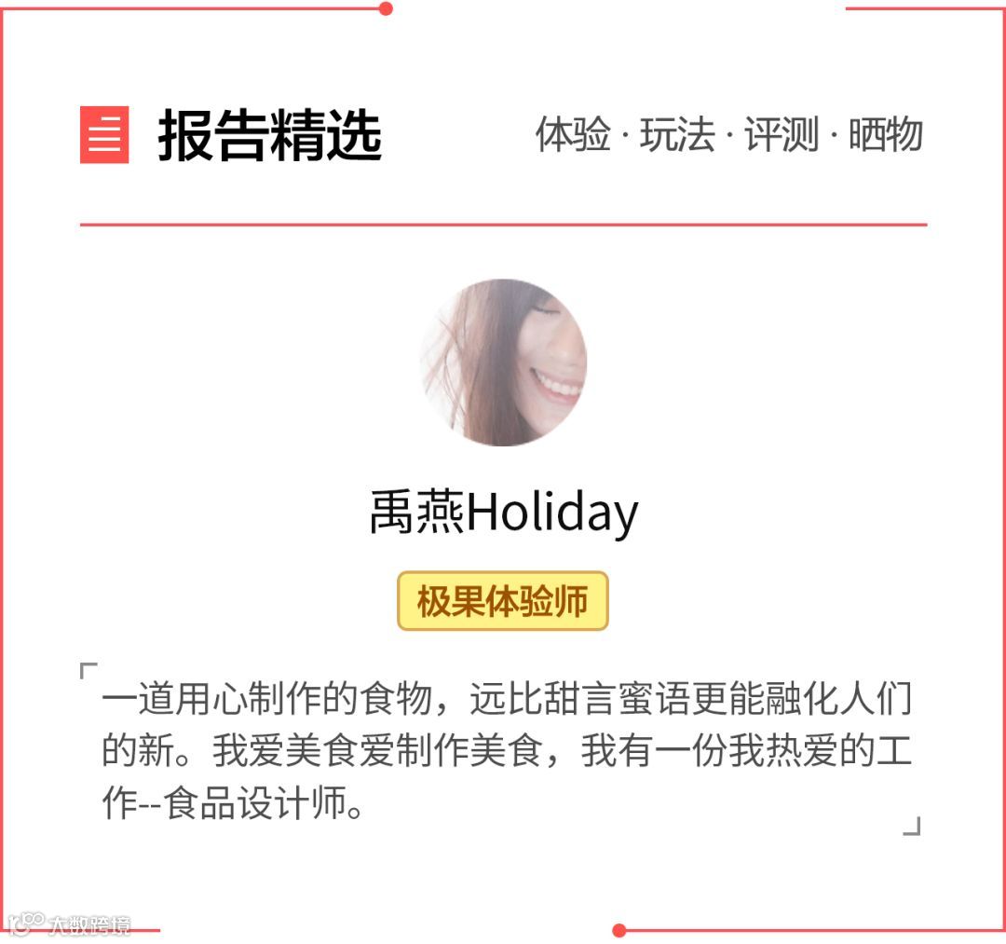Click the text 作--食品设计师。

pos(234,802)
